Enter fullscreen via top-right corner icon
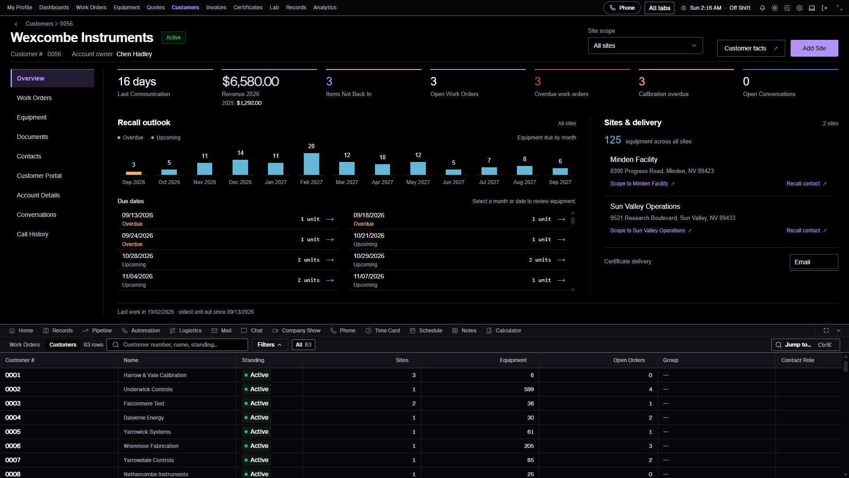The width and height of the screenshot is (849, 478). point(839,8)
